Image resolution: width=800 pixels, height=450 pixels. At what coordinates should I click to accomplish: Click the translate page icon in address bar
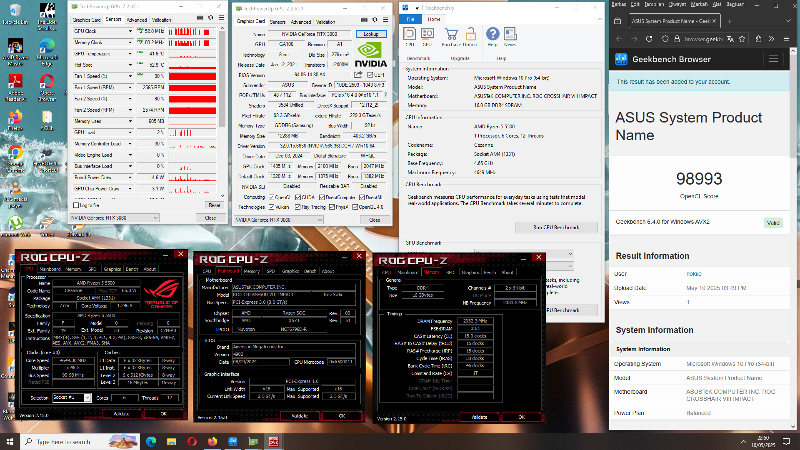pos(730,39)
